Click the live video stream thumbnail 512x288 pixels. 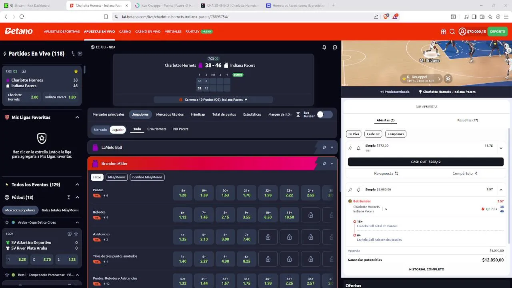pos(426,63)
